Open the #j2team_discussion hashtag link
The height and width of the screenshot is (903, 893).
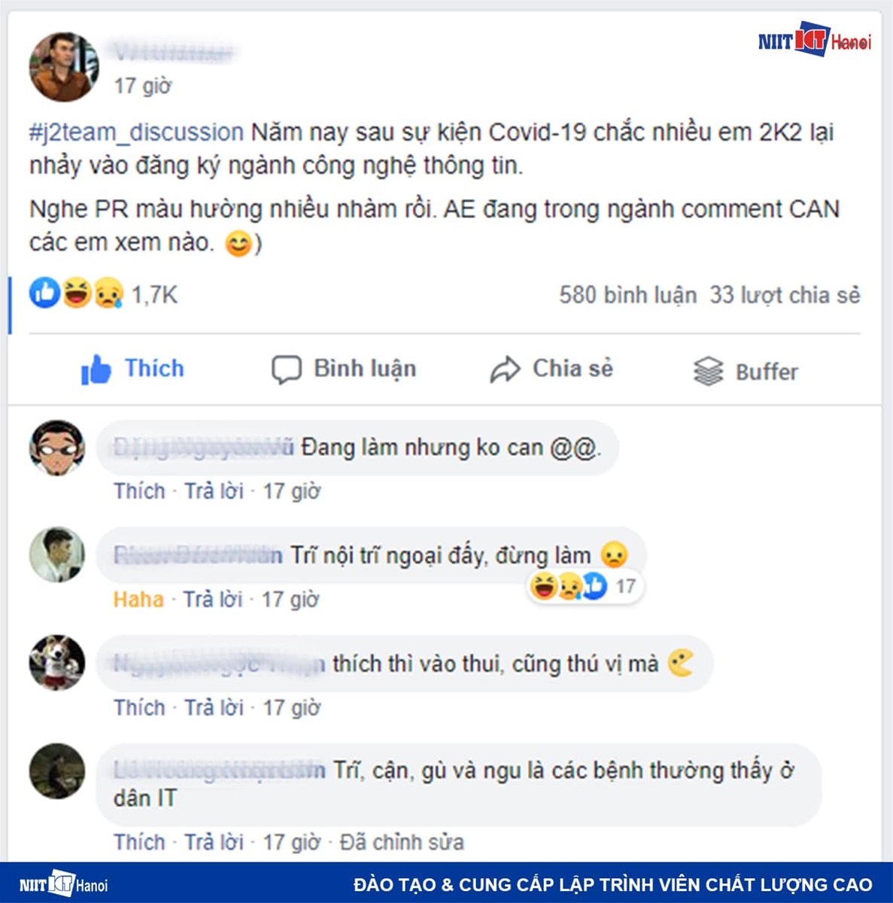[136, 132]
